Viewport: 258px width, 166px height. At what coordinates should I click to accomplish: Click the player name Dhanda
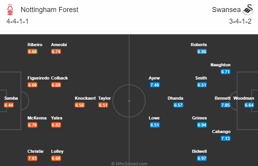[x=175, y=98]
